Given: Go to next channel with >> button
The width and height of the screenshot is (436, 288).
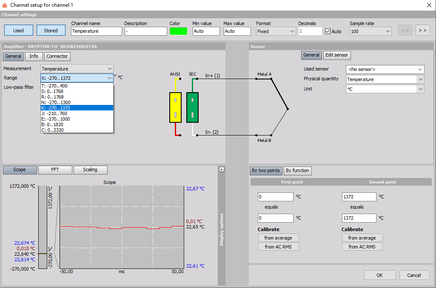Looking at the screenshot, I should 423,30.
